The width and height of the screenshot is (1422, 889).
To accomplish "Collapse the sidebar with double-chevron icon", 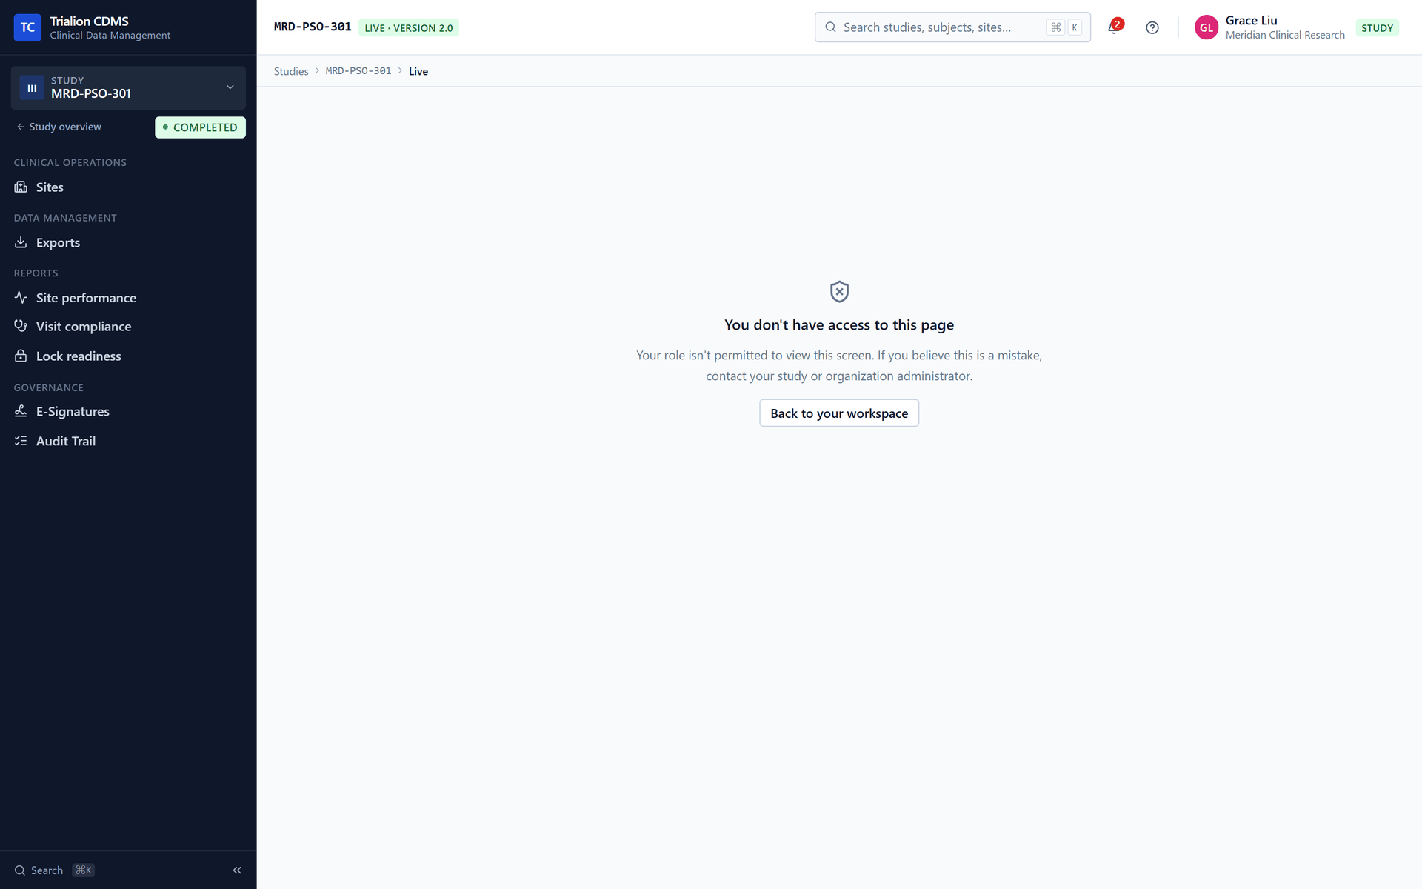I will coord(237,870).
